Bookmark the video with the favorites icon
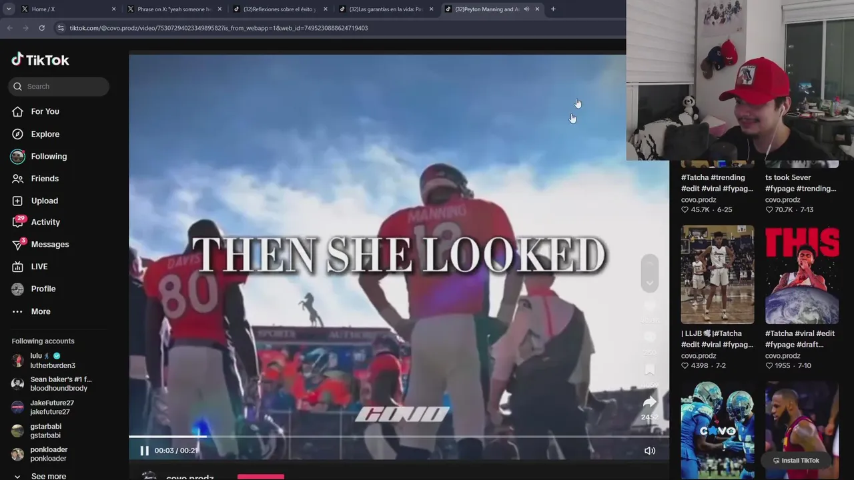 pos(649,370)
